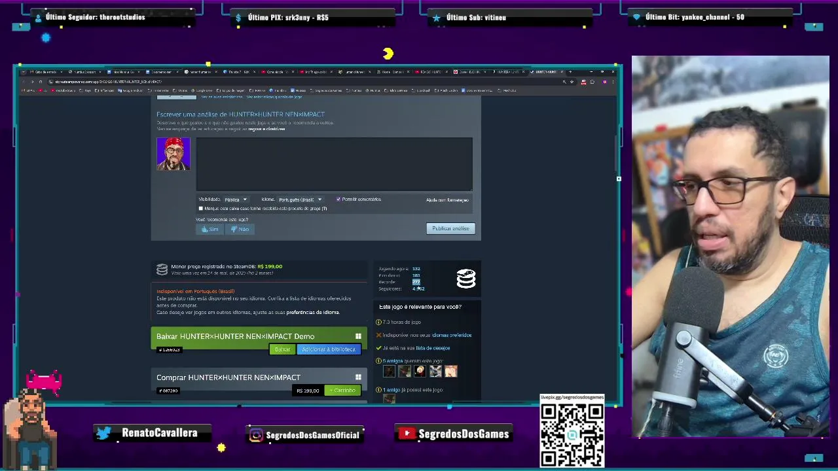Click the first friend avatar in wishlist row
838x471 pixels.
[x=389, y=372]
